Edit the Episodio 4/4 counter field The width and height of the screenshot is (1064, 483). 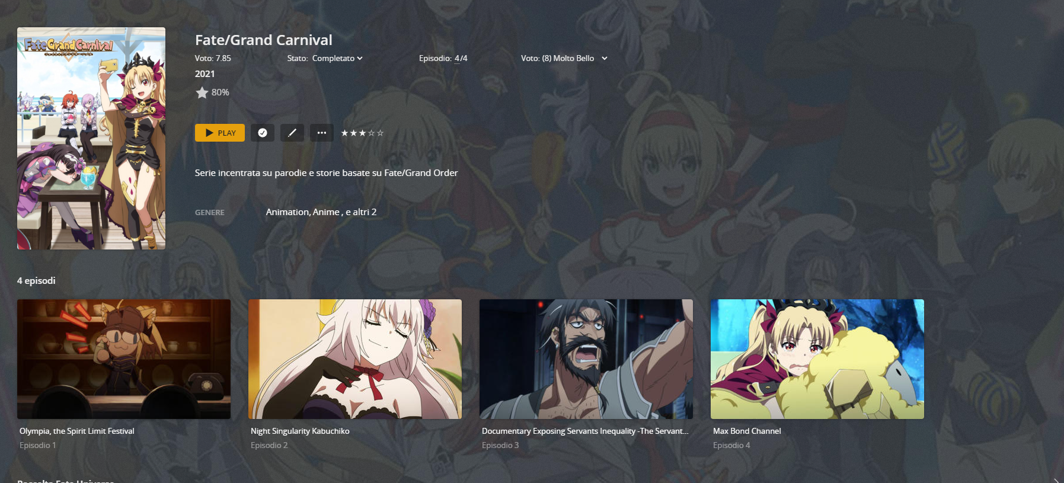click(x=461, y=58)
